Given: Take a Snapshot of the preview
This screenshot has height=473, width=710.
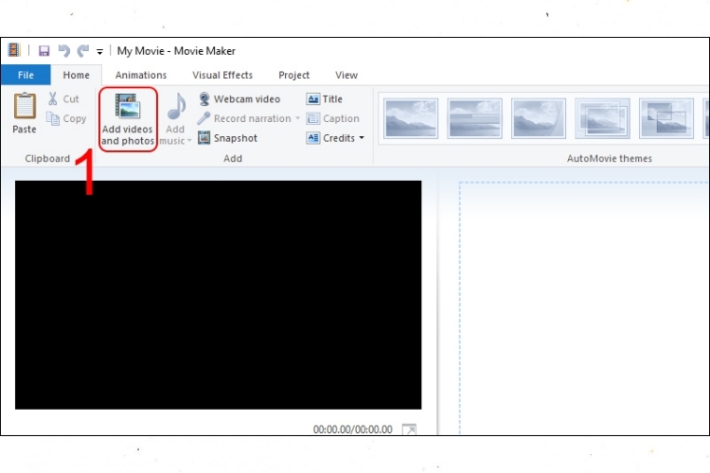Looking at the screenshot, I should pos(228,138).
